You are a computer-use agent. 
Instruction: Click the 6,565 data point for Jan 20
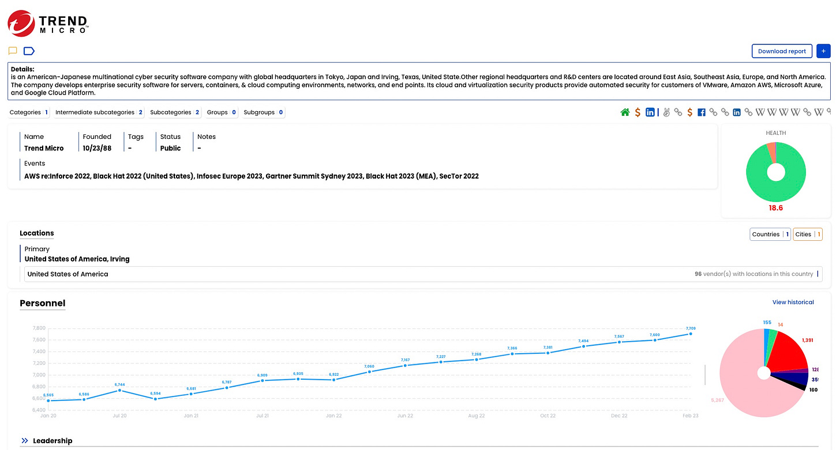click(48, 400)
